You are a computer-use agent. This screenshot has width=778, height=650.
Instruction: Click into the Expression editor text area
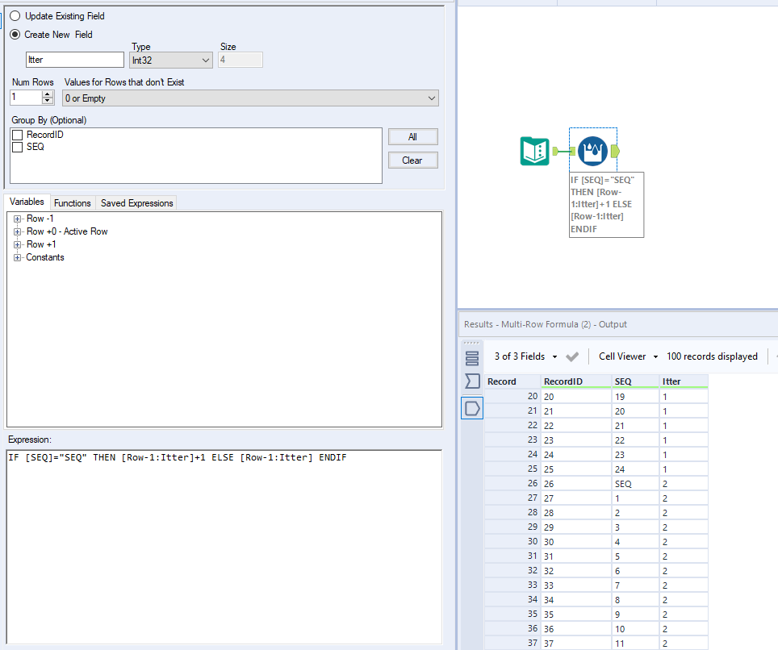[224, 548]
